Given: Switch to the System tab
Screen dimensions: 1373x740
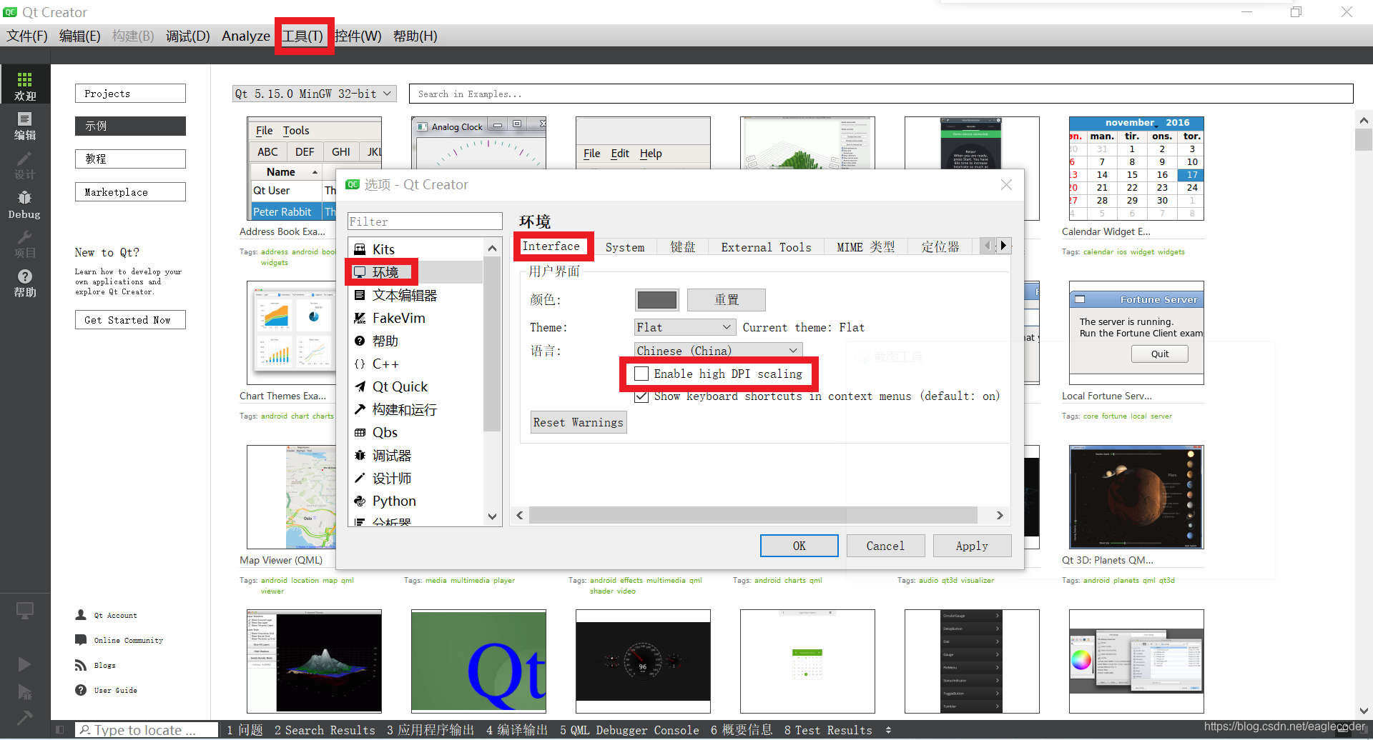Looking at the screenshot, I should coord(625,247).
